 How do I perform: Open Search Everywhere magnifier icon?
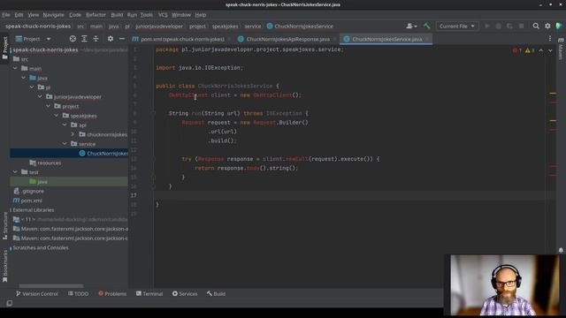click(x=536, y=26)
